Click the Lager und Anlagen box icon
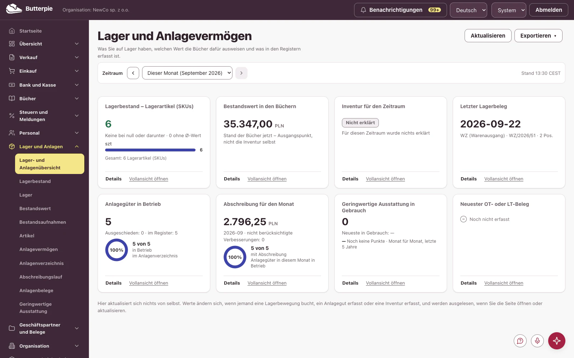Viewport: 574px width, 358px height. pos(12,146)
